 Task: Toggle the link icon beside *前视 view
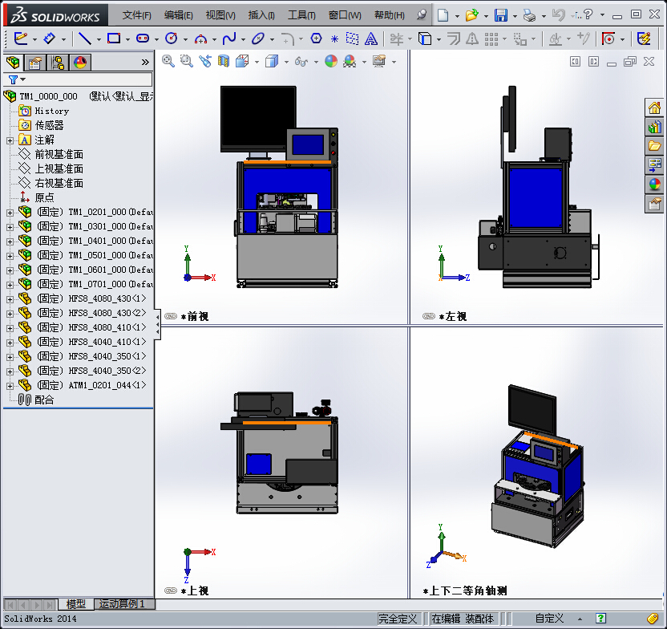(171, 316)
